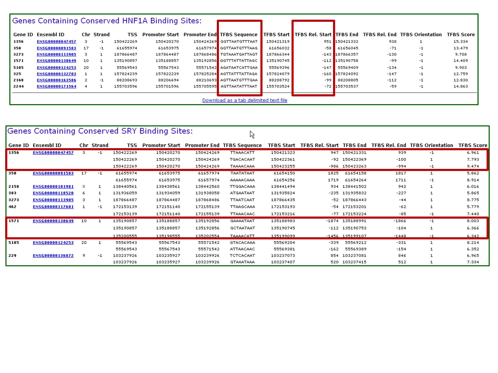Select Gene ID 229 in SRY table
Viewport: 498px width, 373px height.
[12, 255]
